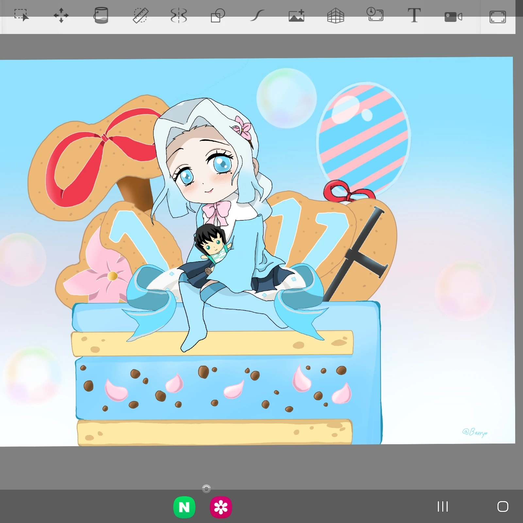Select the Text tool

point(414,15)
